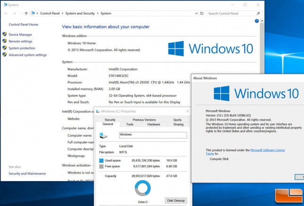
Task: Click the 'Compute Stick' licensee text
Action: pos(219,159)
